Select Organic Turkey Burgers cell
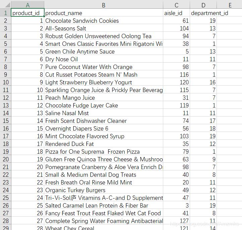242x230 pixels. tap(104, 190)
